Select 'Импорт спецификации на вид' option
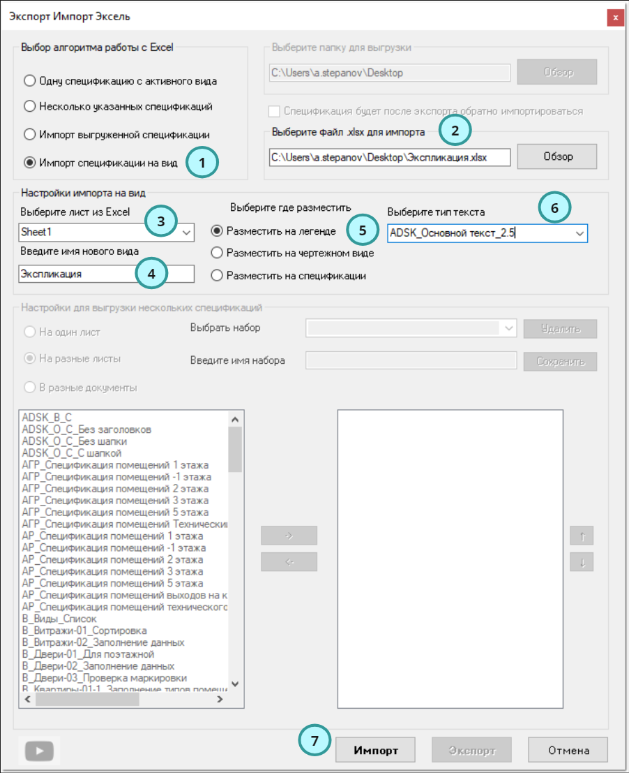This screenshot has height=773, width=629. click(x=101, y=163)
